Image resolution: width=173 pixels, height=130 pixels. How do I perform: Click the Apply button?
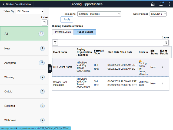tap(67, 19)
